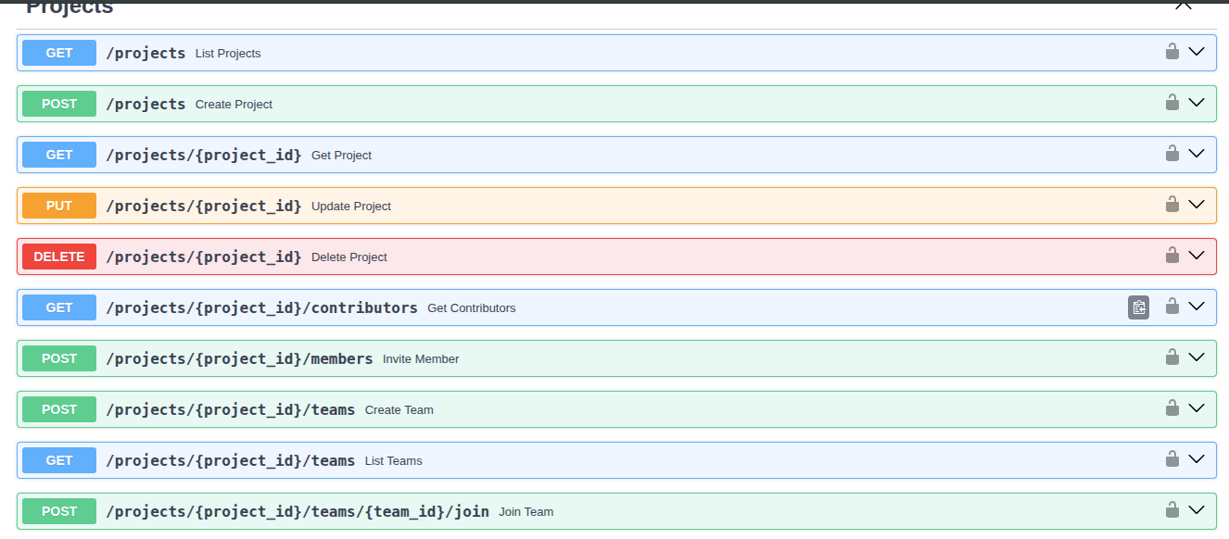Viewport: 1229px width, 539px height.
Task: Click the lock icon on Join Team row
Action: (x=1172, y=510)
